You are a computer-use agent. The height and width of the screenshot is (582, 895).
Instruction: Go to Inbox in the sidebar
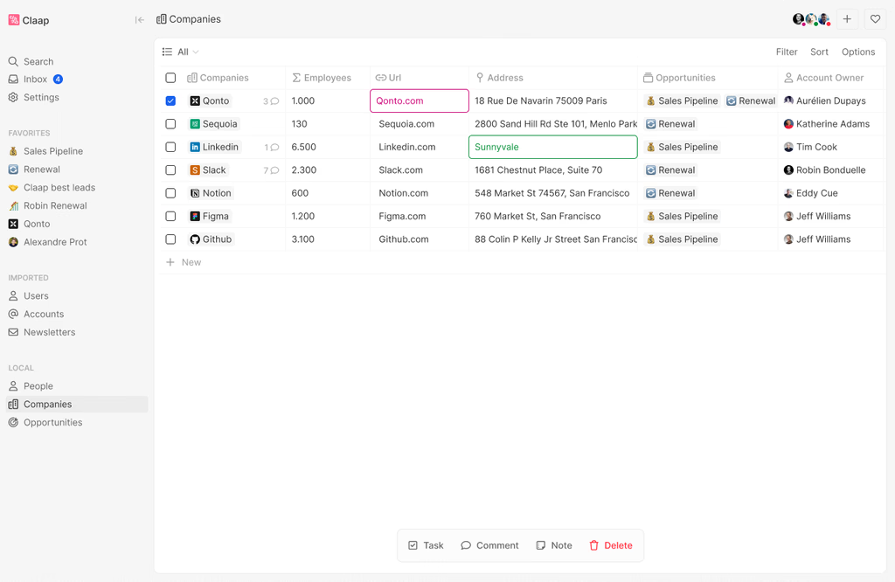tap(35, 80)
